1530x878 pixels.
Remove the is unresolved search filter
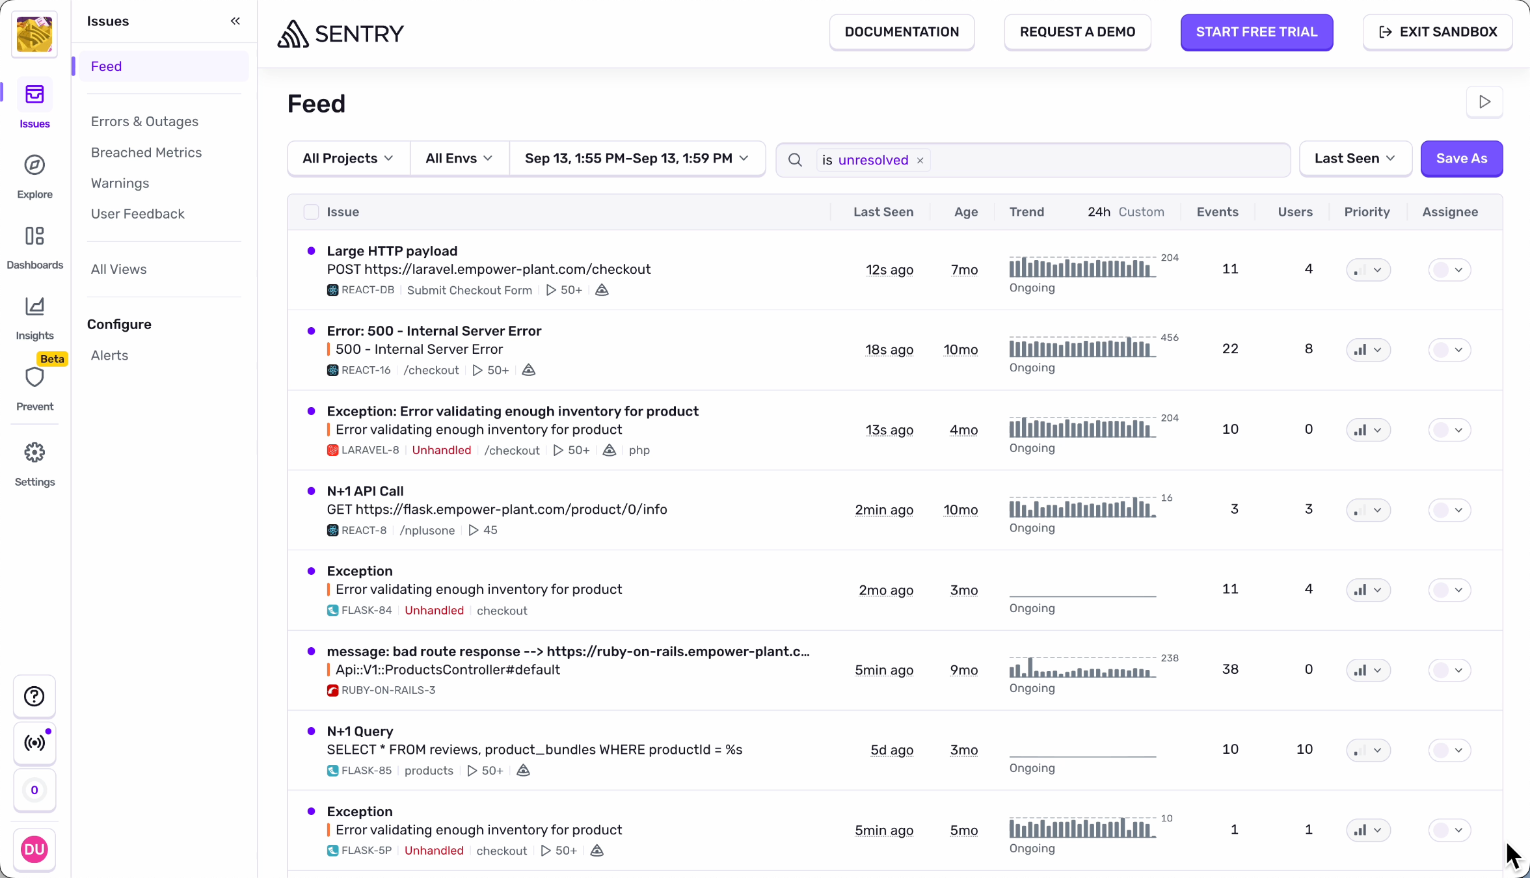coord(920,161)
